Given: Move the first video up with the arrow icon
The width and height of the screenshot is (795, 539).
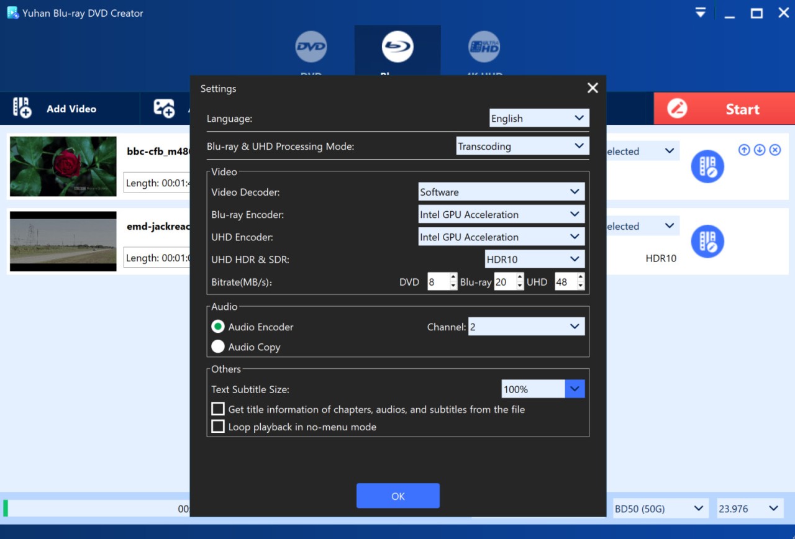Looking at the screenshot, I should [744, 150].
